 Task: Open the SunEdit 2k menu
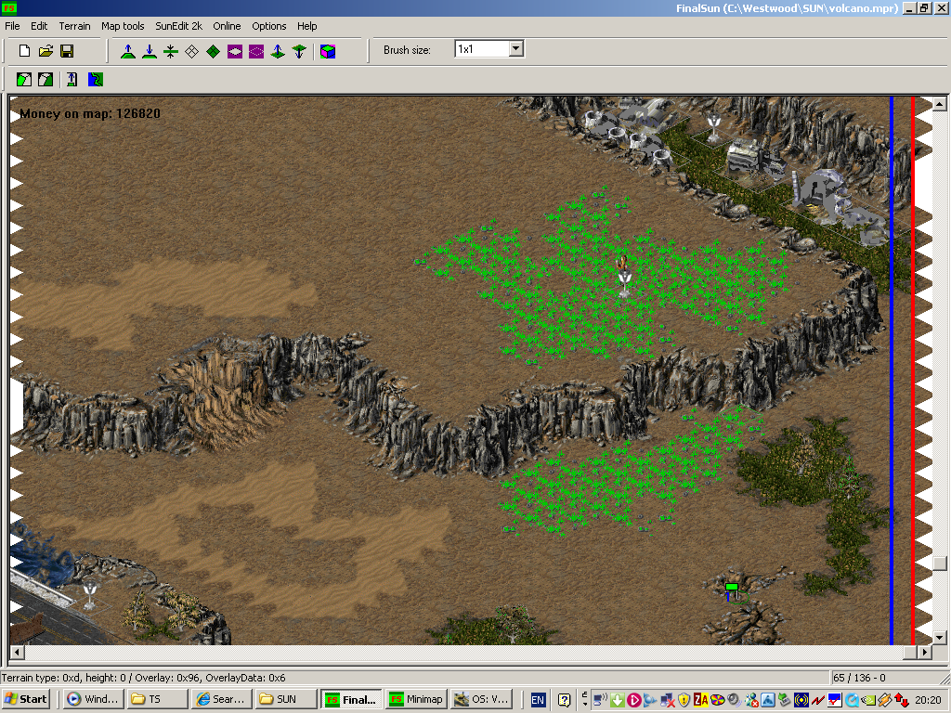pyautogui.click(x=178, y=26)
